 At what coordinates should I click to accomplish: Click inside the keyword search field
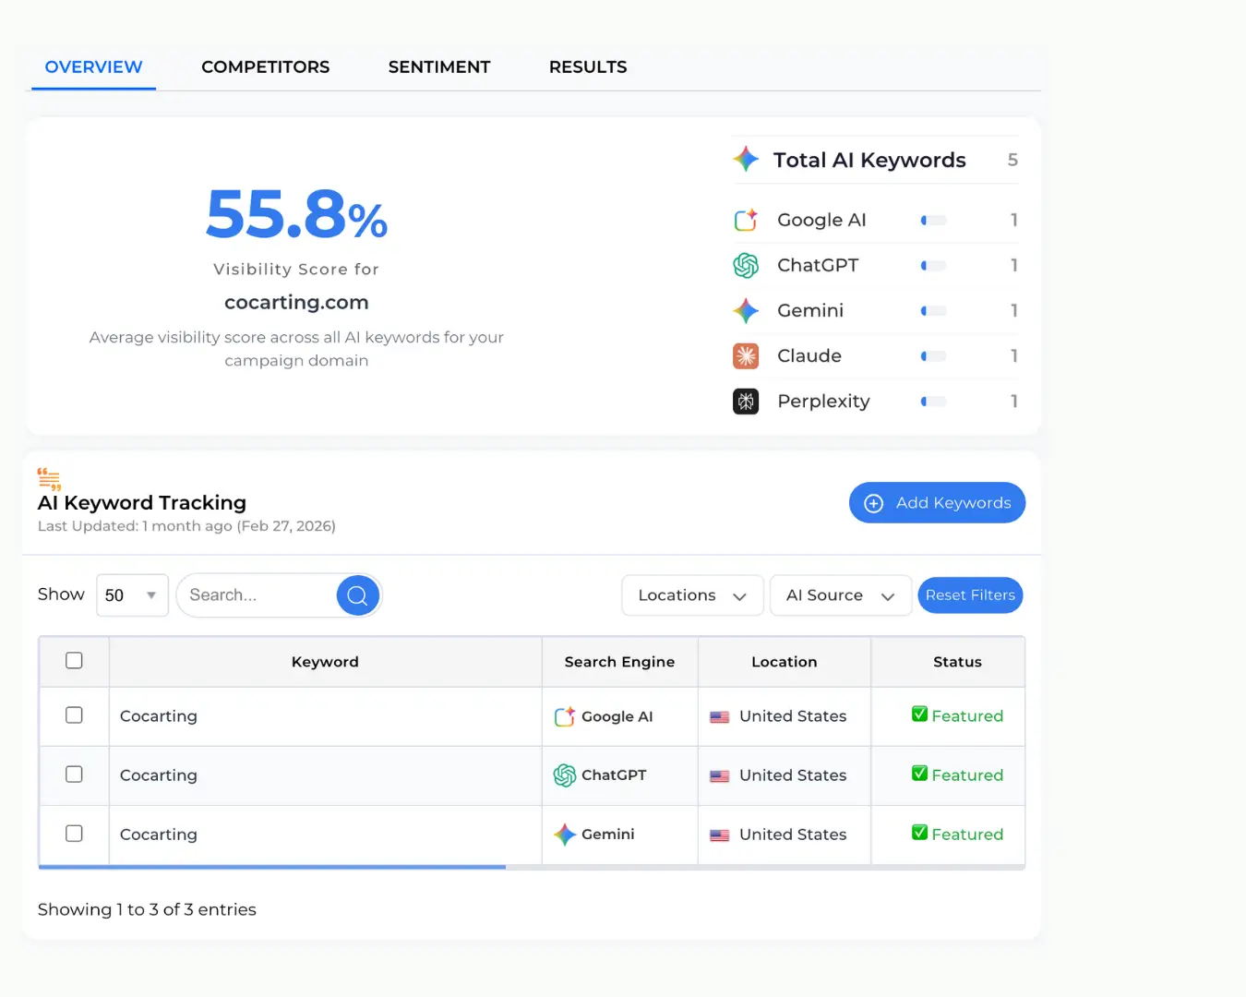click(x=258, y=595)
